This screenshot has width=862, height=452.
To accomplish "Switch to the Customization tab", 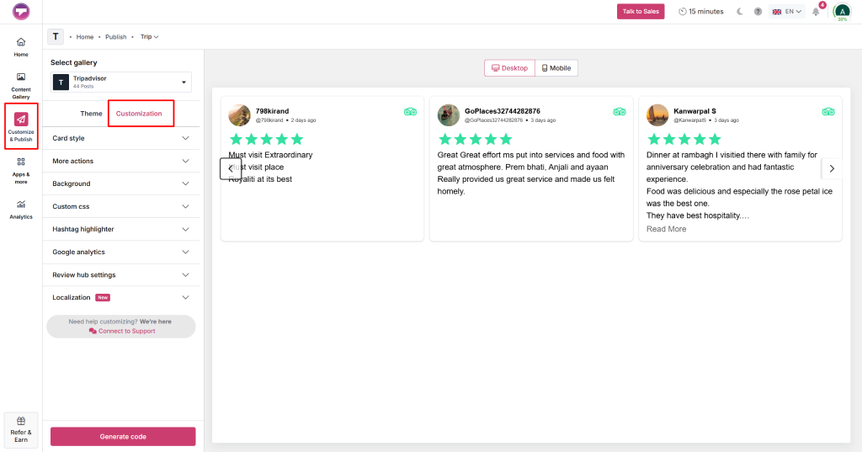I will point(139,114).
